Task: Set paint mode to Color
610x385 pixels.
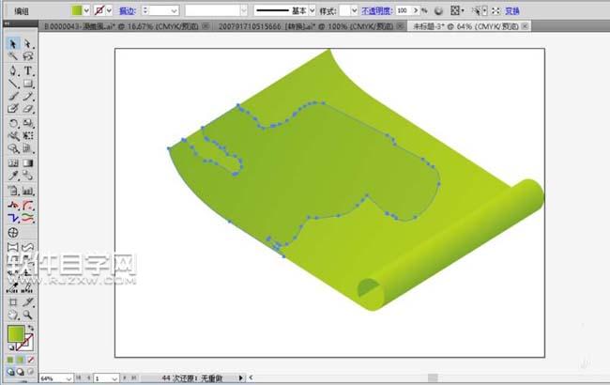Action: 10,360
